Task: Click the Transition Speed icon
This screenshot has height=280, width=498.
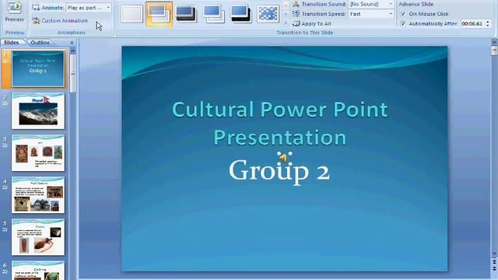Action: [x=296, y=14]
